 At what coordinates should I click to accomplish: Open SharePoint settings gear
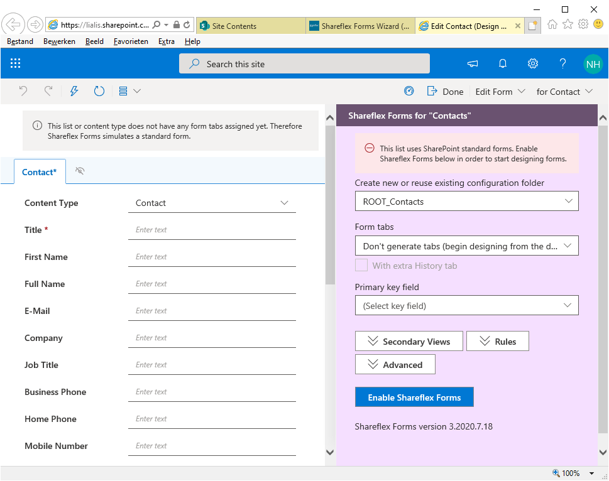tap(533, 63)
